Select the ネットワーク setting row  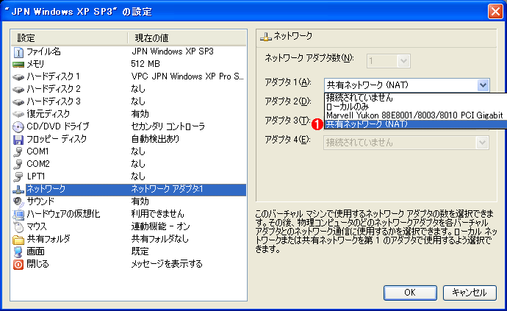(129, 189)
